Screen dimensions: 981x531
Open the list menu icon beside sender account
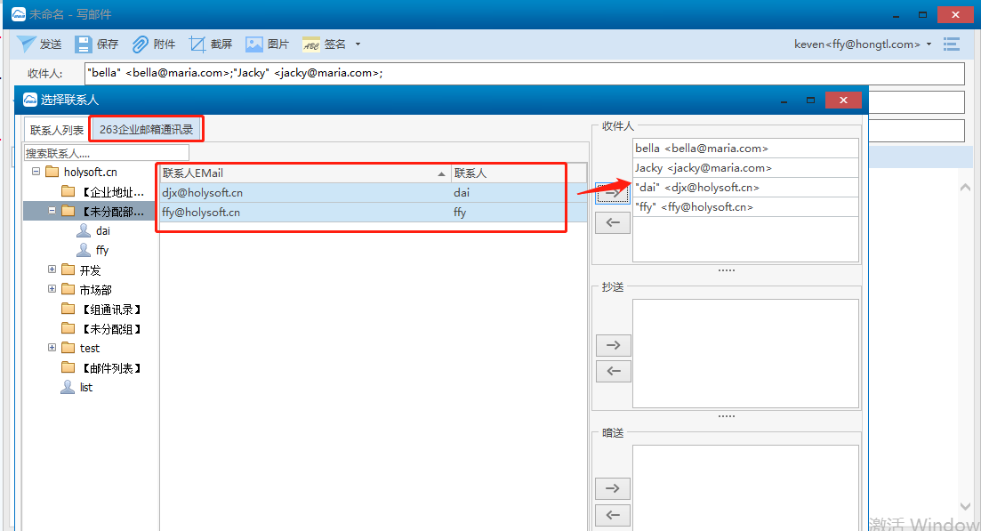952,44
